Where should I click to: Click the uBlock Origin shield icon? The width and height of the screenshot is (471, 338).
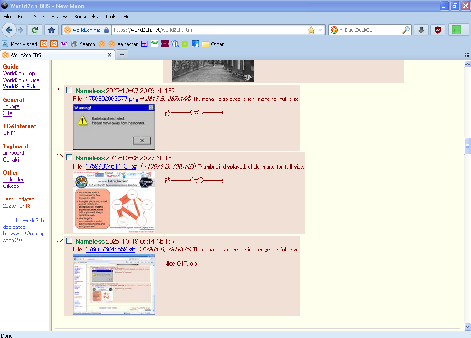(x=437, y=30)
